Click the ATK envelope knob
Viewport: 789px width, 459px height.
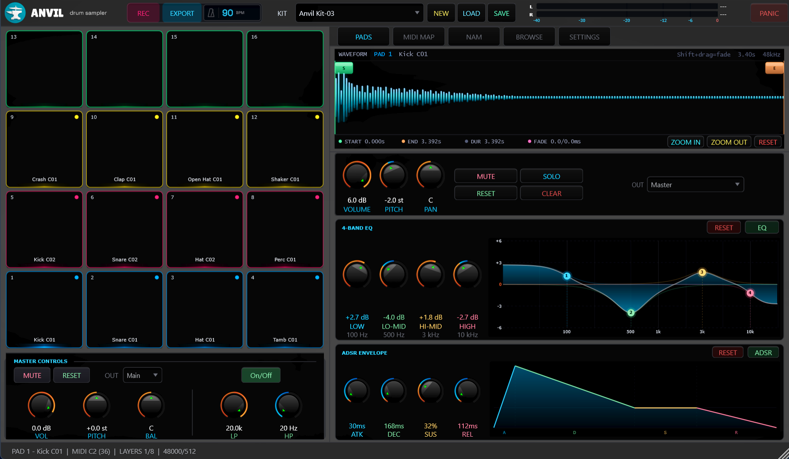tap(357, 391)
